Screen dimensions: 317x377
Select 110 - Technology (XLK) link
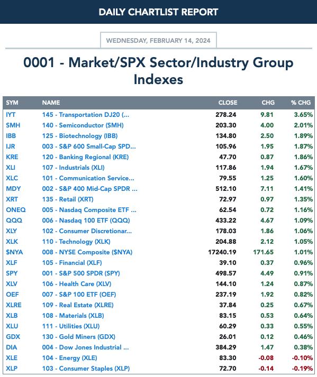(x=76, y=242)
